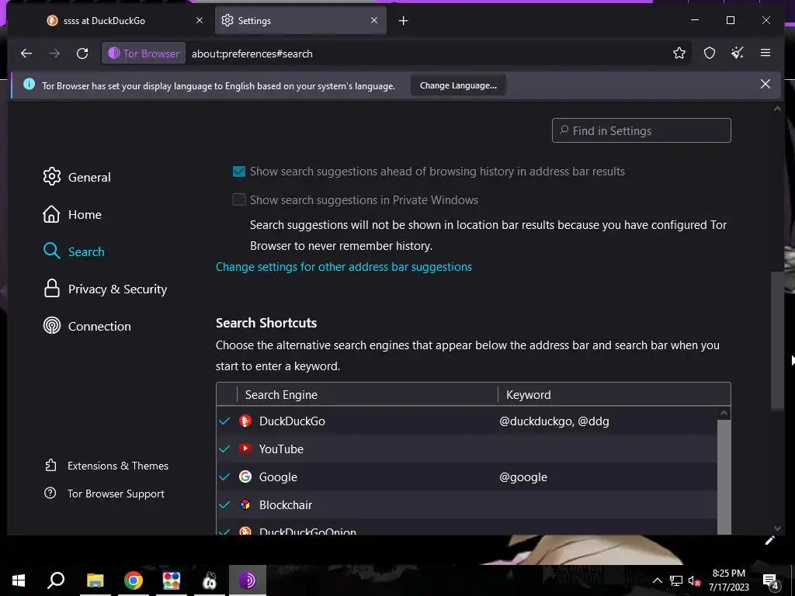
Task: Click the address bar URL
Action: click(252, 54)
